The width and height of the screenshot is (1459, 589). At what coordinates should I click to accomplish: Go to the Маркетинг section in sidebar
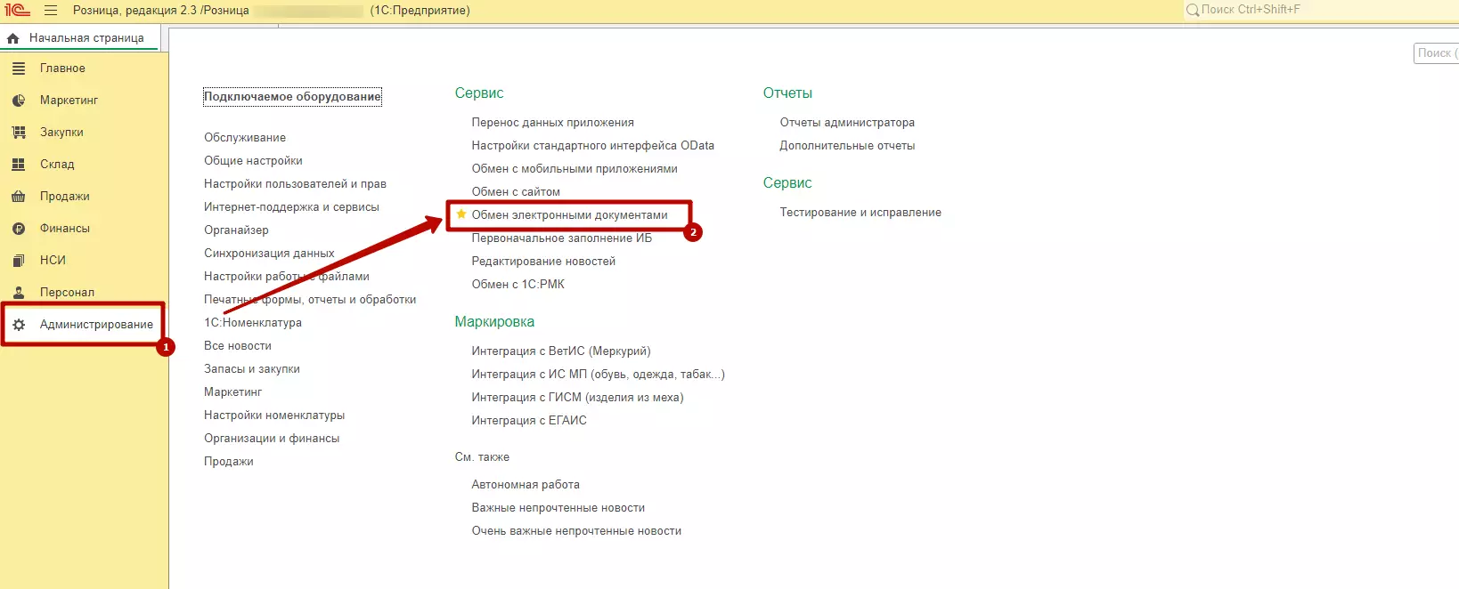[x=69, y=101]
